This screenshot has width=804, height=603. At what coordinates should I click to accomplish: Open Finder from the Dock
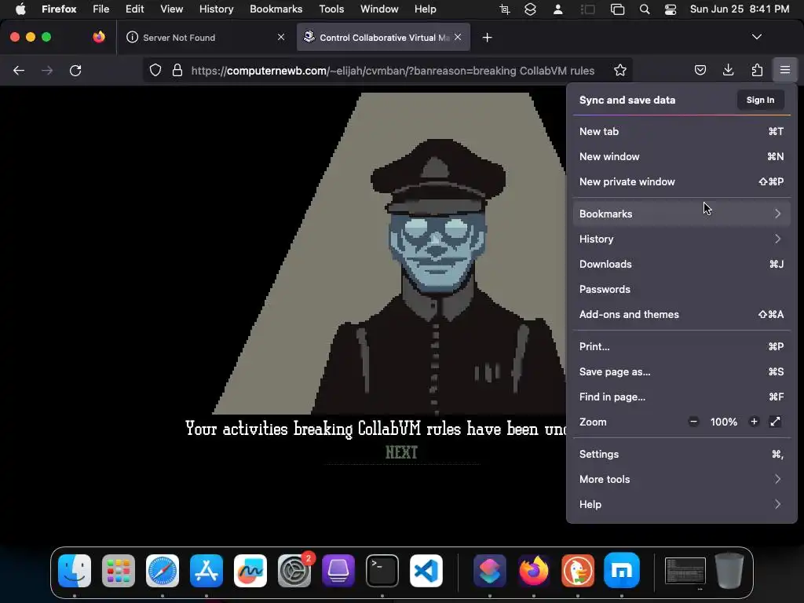pyautogui.click(x=75, y=571)
